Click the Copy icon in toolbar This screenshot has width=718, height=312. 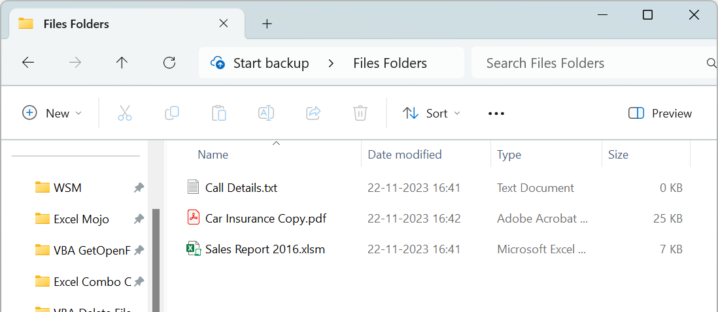point(172,113)
